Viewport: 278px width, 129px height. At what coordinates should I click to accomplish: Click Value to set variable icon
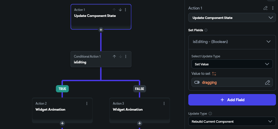(214, 74)
